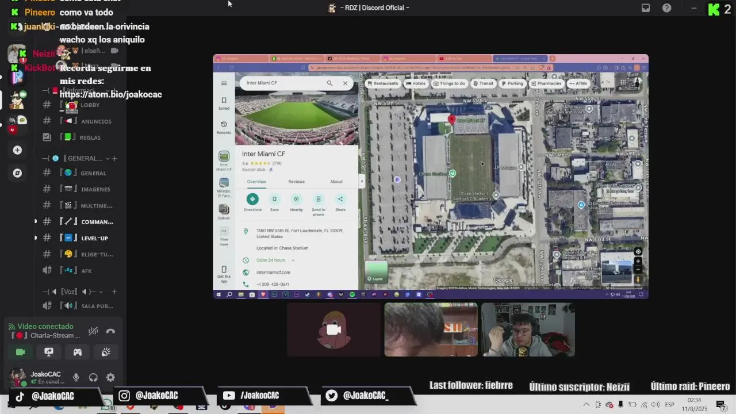The width and height of the screenshot is (736, 414).
Task: Click the add a server plus button
Action: pos(17,150)
